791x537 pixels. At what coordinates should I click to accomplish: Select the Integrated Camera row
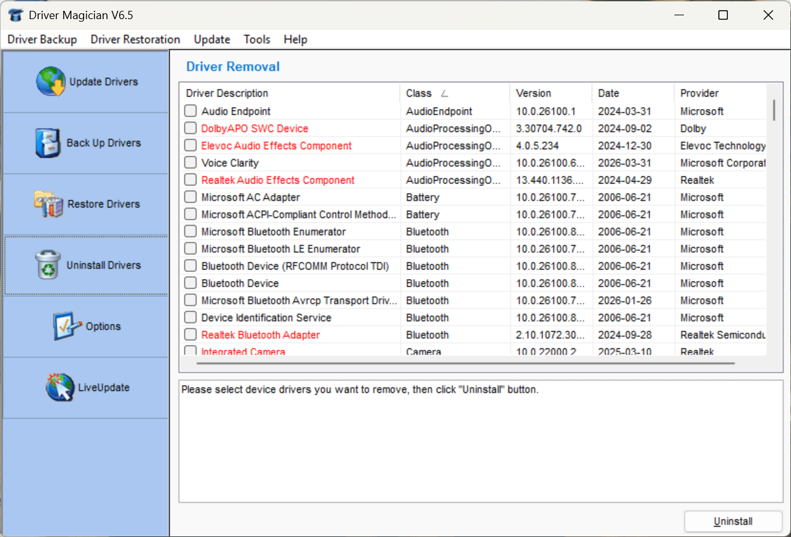pyautogui.click(x=473, y=351)
